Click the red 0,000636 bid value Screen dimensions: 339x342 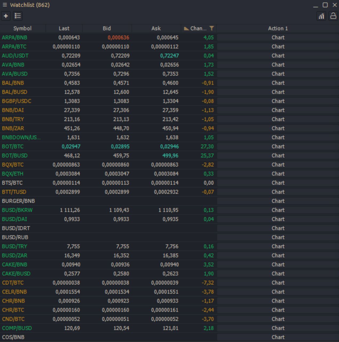click(119, 37)
